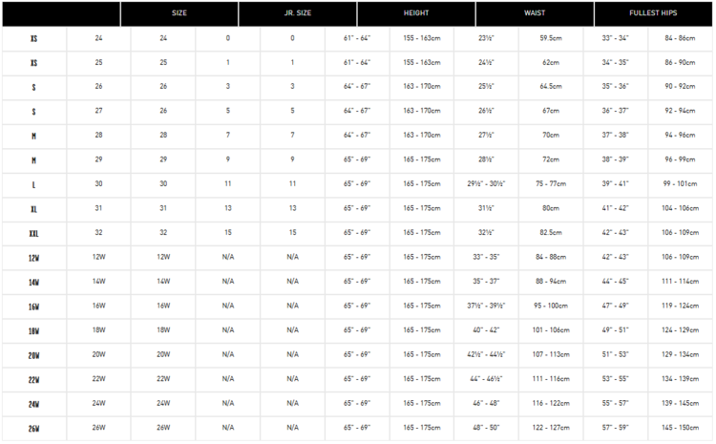Click the 122 - 127cm waist cell
This screenshot has width=716, height=444.
pyautogui.click(x=550, y=428)
